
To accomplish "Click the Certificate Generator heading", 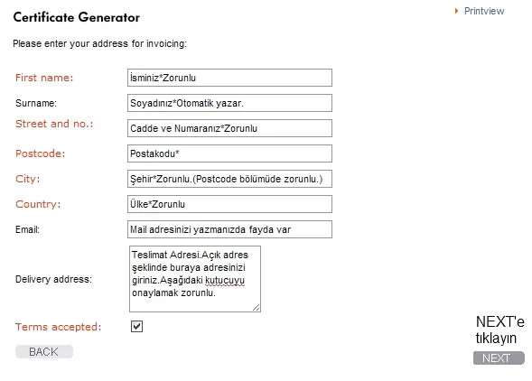I will [77, 17].
